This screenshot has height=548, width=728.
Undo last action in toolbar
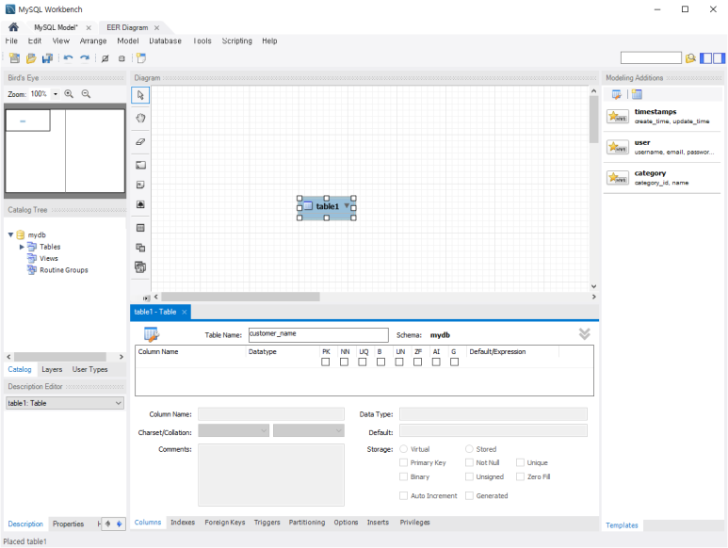coord(68,58)
